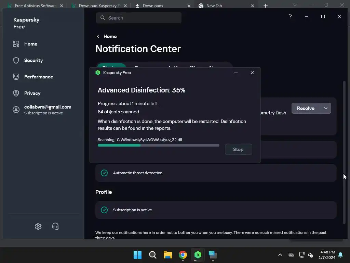Viewport: 350px width, 263px height.
Task: Switch to Chrome from taskbar
Action: point(183,255)
